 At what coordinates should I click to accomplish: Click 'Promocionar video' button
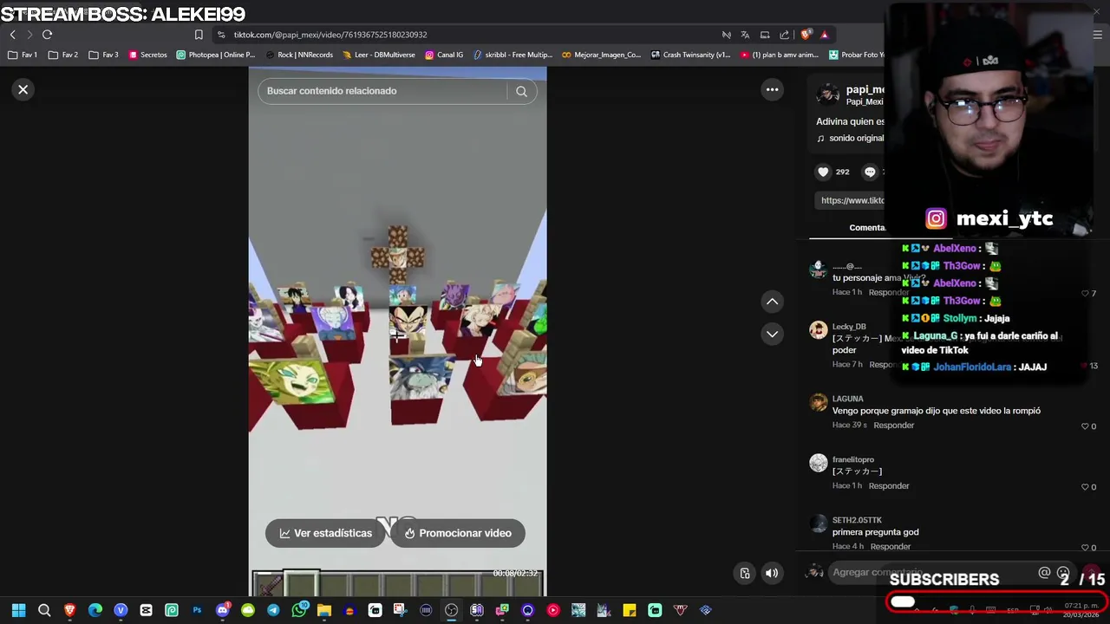(457, 533)
